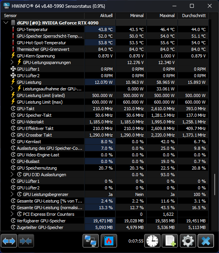The height and width of the screenshot is (253, 219).
Task: Click lightning icon of GPU-Kern-Spannung
Action: (x=13, y=55)
